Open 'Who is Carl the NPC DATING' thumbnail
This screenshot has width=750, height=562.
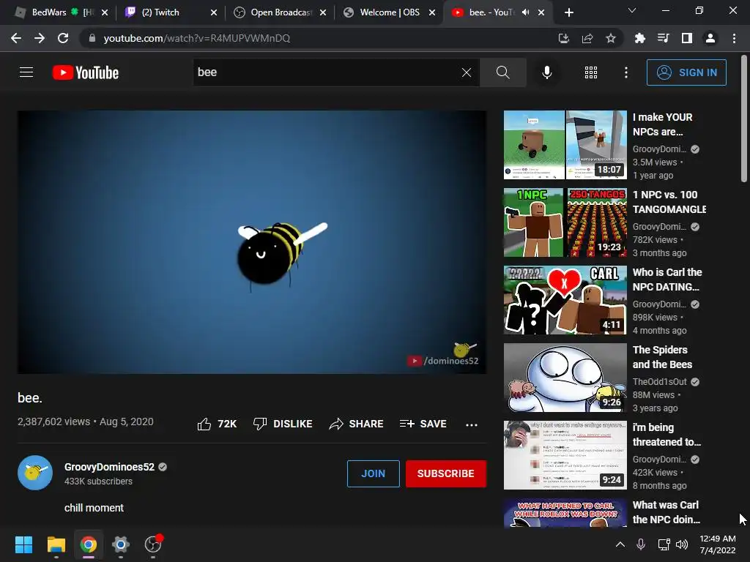[x=565, y=300]
